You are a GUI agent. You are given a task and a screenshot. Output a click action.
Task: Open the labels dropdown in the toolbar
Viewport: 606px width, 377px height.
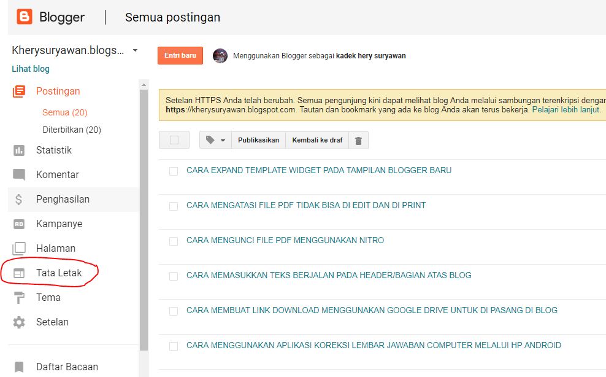pyautogui.click(x=214, y=140)
